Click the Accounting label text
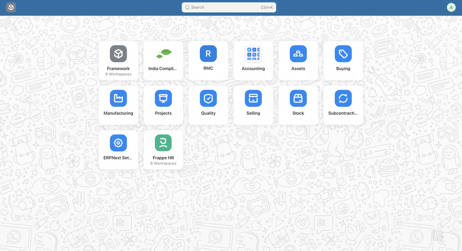The image size is (462, 251). [253, 68]
